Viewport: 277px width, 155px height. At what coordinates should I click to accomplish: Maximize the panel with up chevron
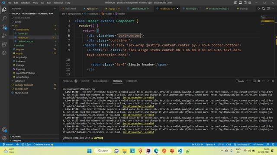(x=268, y=81)
